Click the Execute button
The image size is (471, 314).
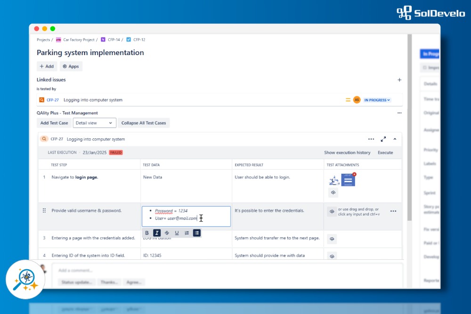[385, 153]
